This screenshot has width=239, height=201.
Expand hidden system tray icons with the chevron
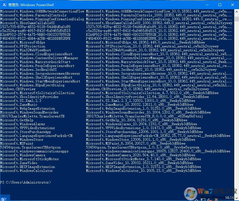click(x=196, y=200)
